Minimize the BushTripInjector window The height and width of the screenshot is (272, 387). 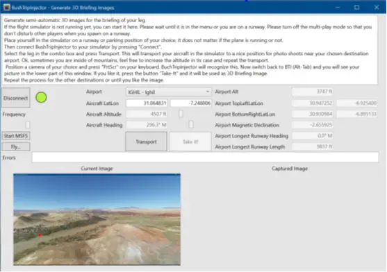click(338, 8)
